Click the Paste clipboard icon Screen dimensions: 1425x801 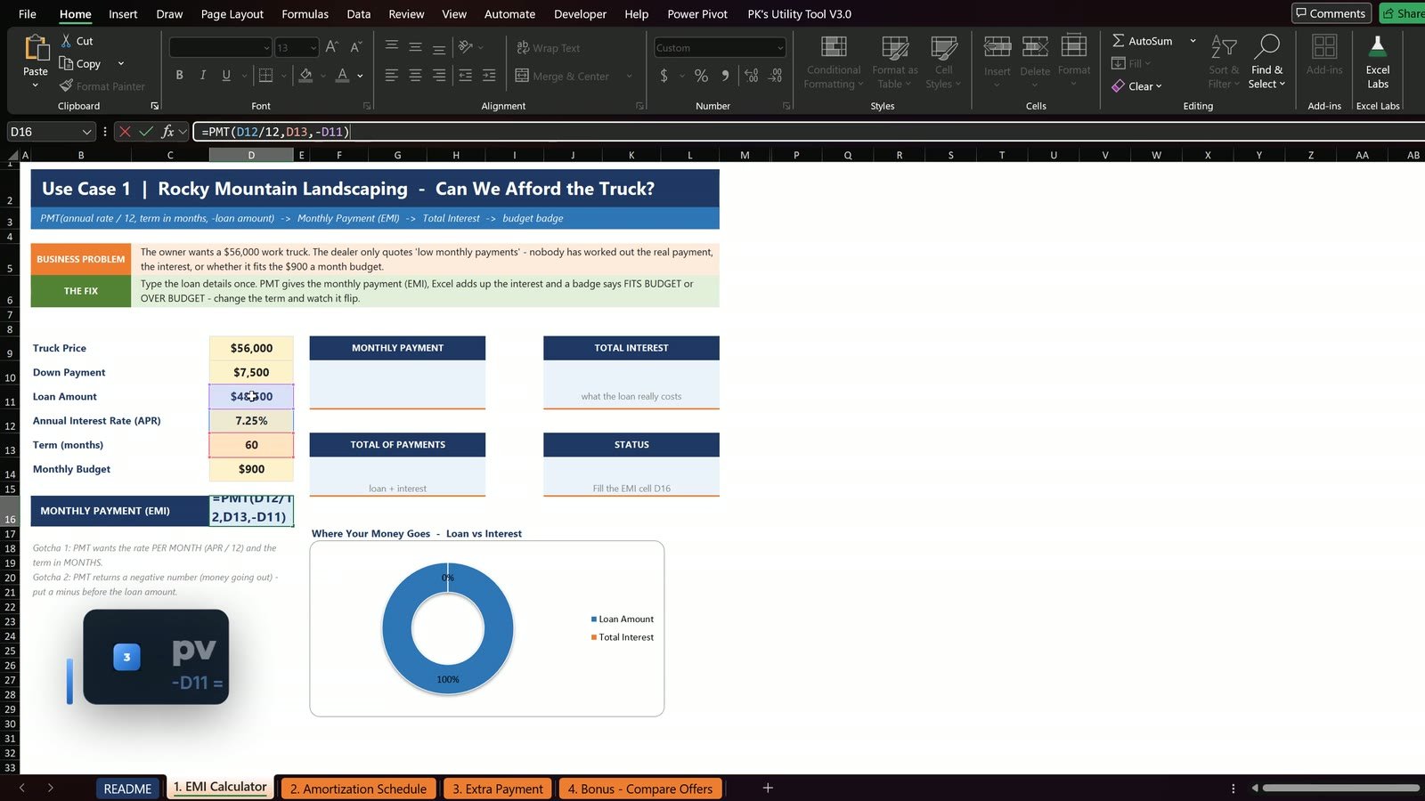[36, 47]
